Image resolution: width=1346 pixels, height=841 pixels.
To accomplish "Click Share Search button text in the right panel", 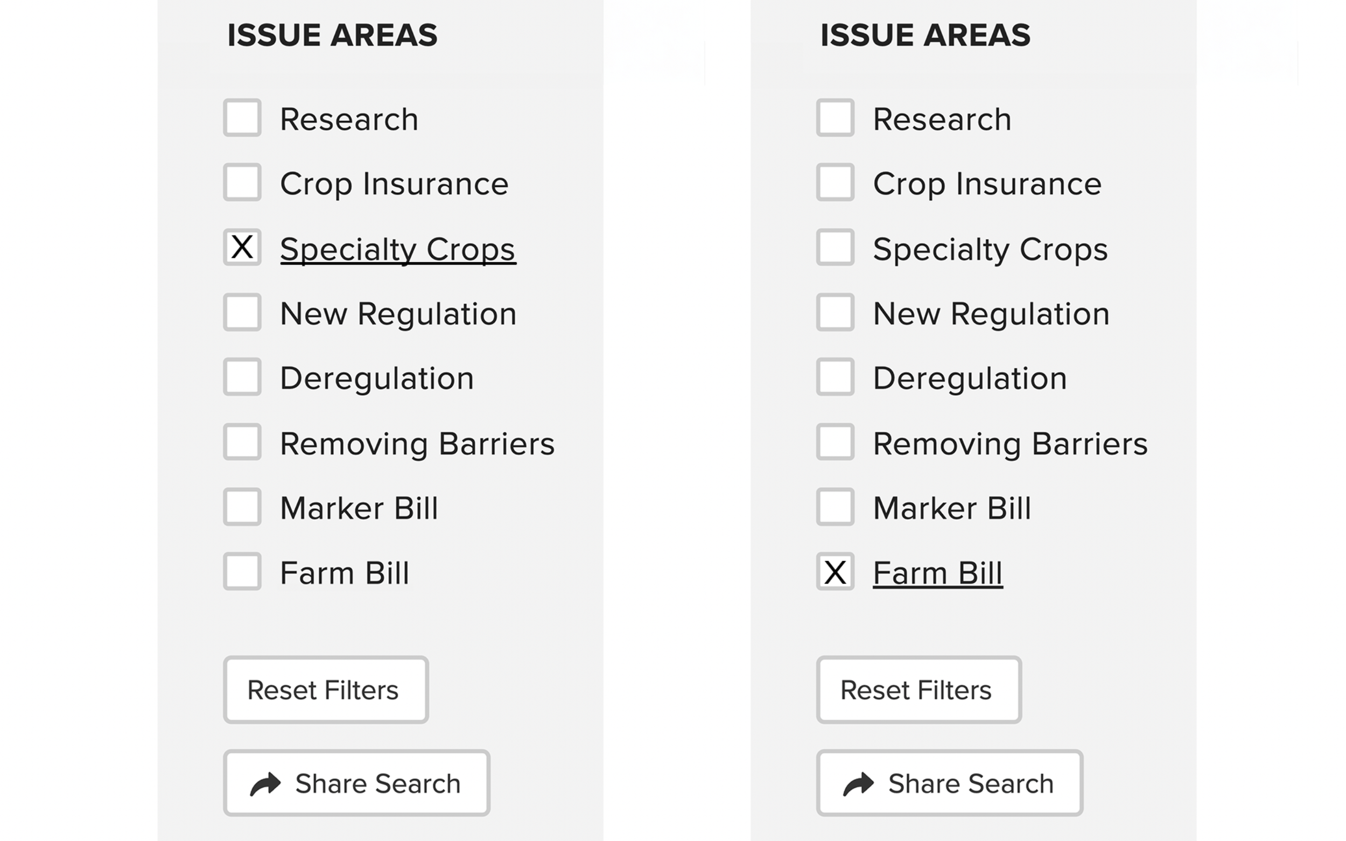I will tap(971, 784).
